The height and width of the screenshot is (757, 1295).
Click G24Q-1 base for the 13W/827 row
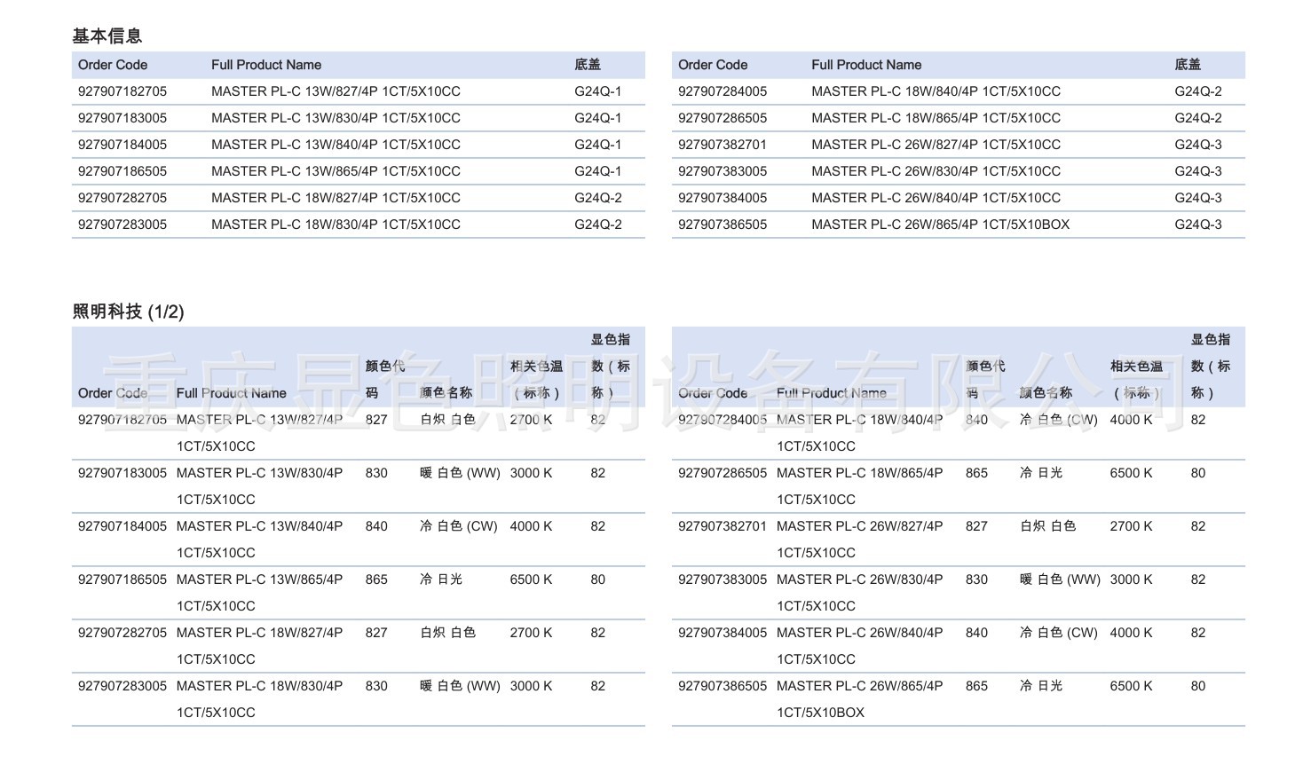[597, 91]
